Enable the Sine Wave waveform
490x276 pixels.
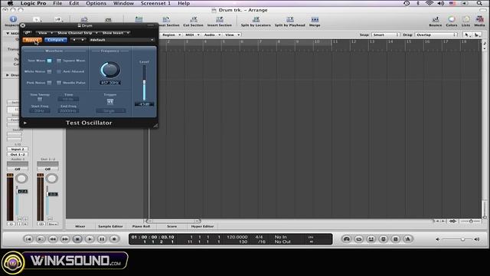pos(49,61)
